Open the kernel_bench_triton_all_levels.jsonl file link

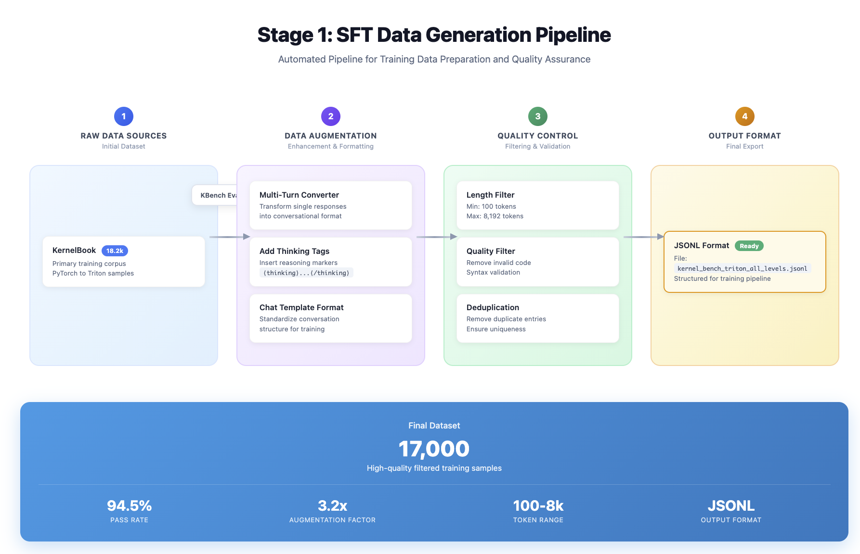tap(742, 268)
